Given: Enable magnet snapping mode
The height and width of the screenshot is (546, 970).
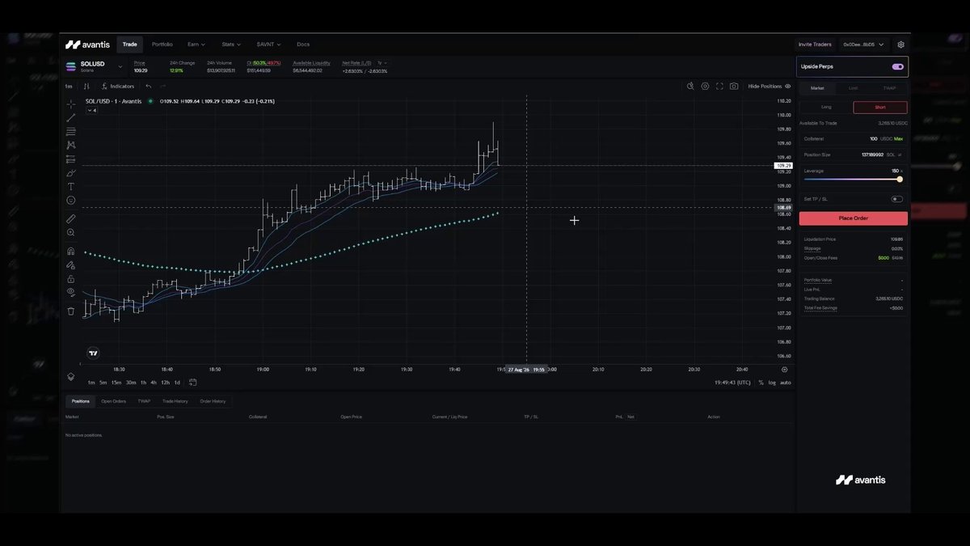Looking at the screenshot, I should 71,252.
